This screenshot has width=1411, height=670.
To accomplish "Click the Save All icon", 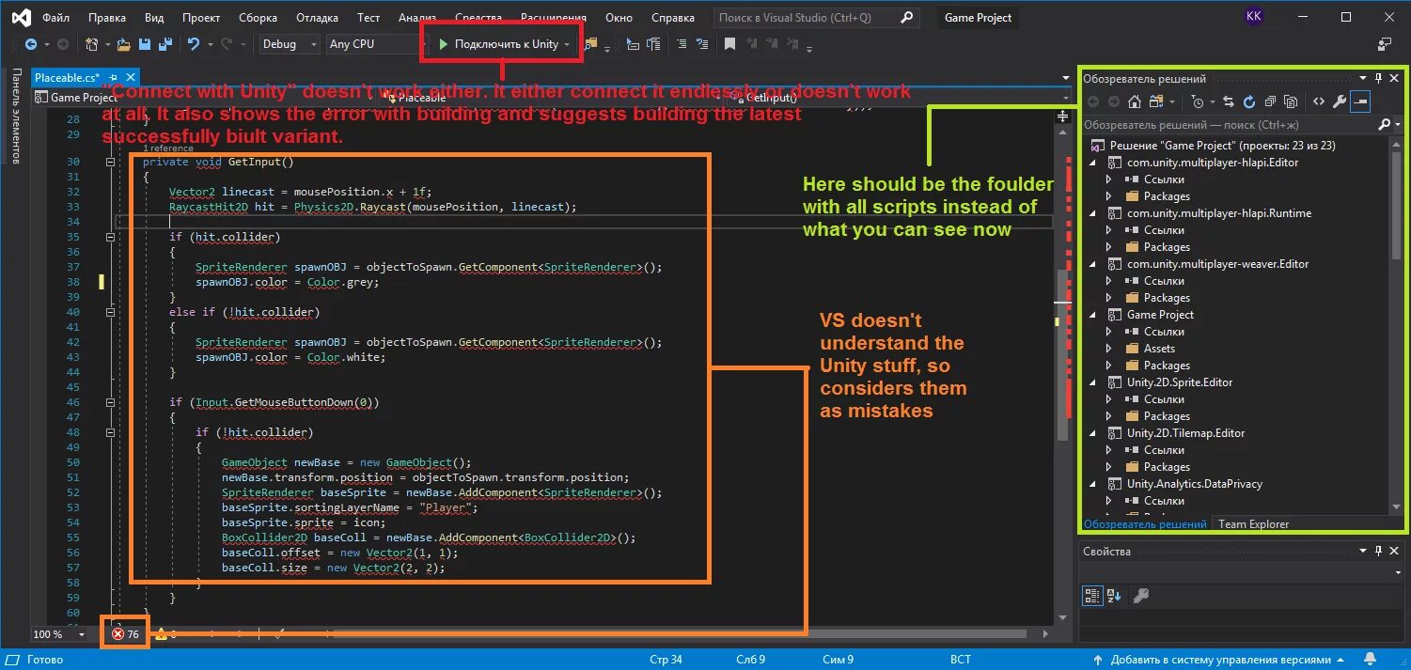I will click(165, 44).
